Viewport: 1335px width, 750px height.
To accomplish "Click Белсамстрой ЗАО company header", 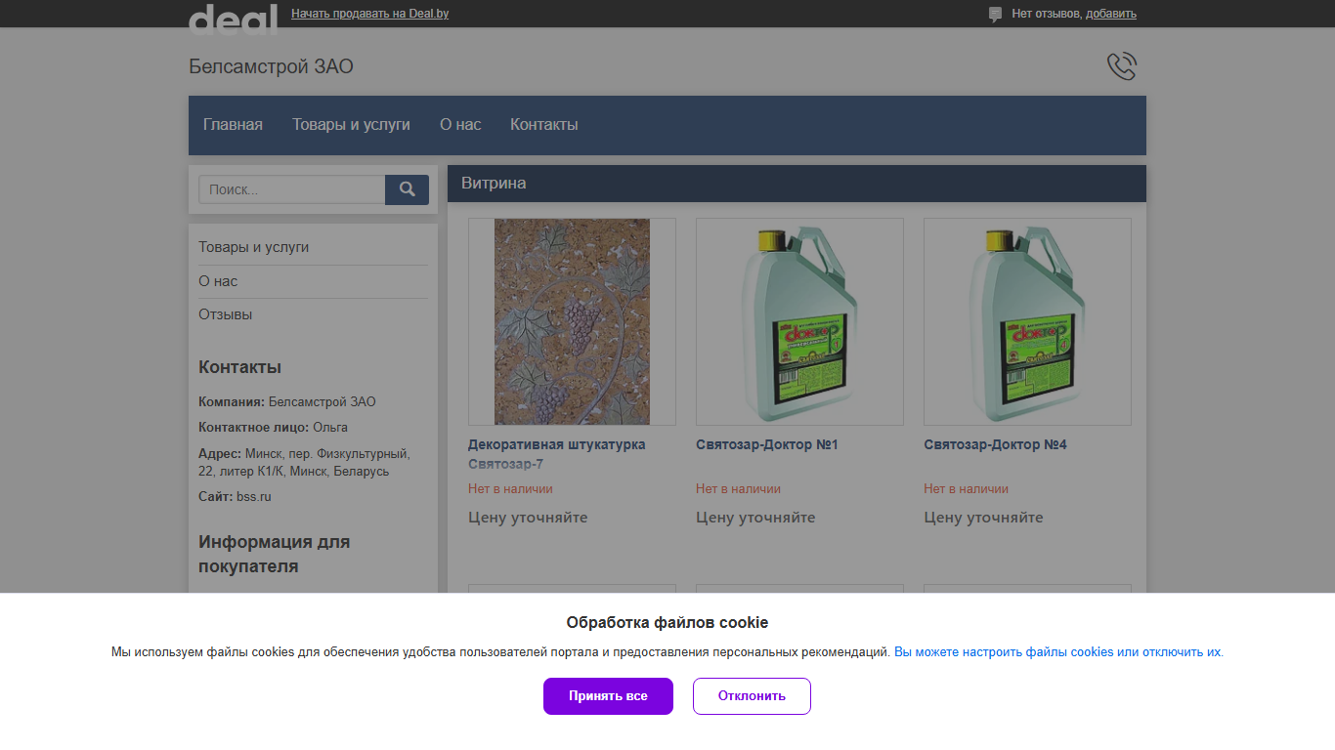I will pos(271,66).
